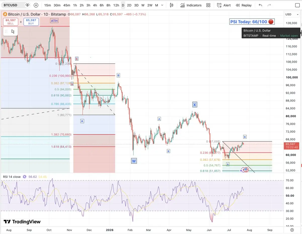Screen dimensions: 302x234
Task: Select the active D daily timeframe
Action: pos(123,5)
